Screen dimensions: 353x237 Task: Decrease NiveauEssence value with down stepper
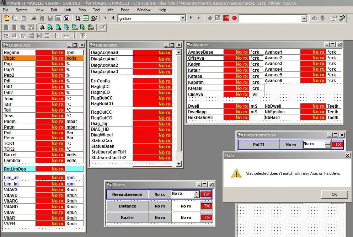click(197, 196)
